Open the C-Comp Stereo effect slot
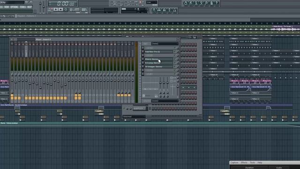Screen dimensions: 300x169 point(158,63)
